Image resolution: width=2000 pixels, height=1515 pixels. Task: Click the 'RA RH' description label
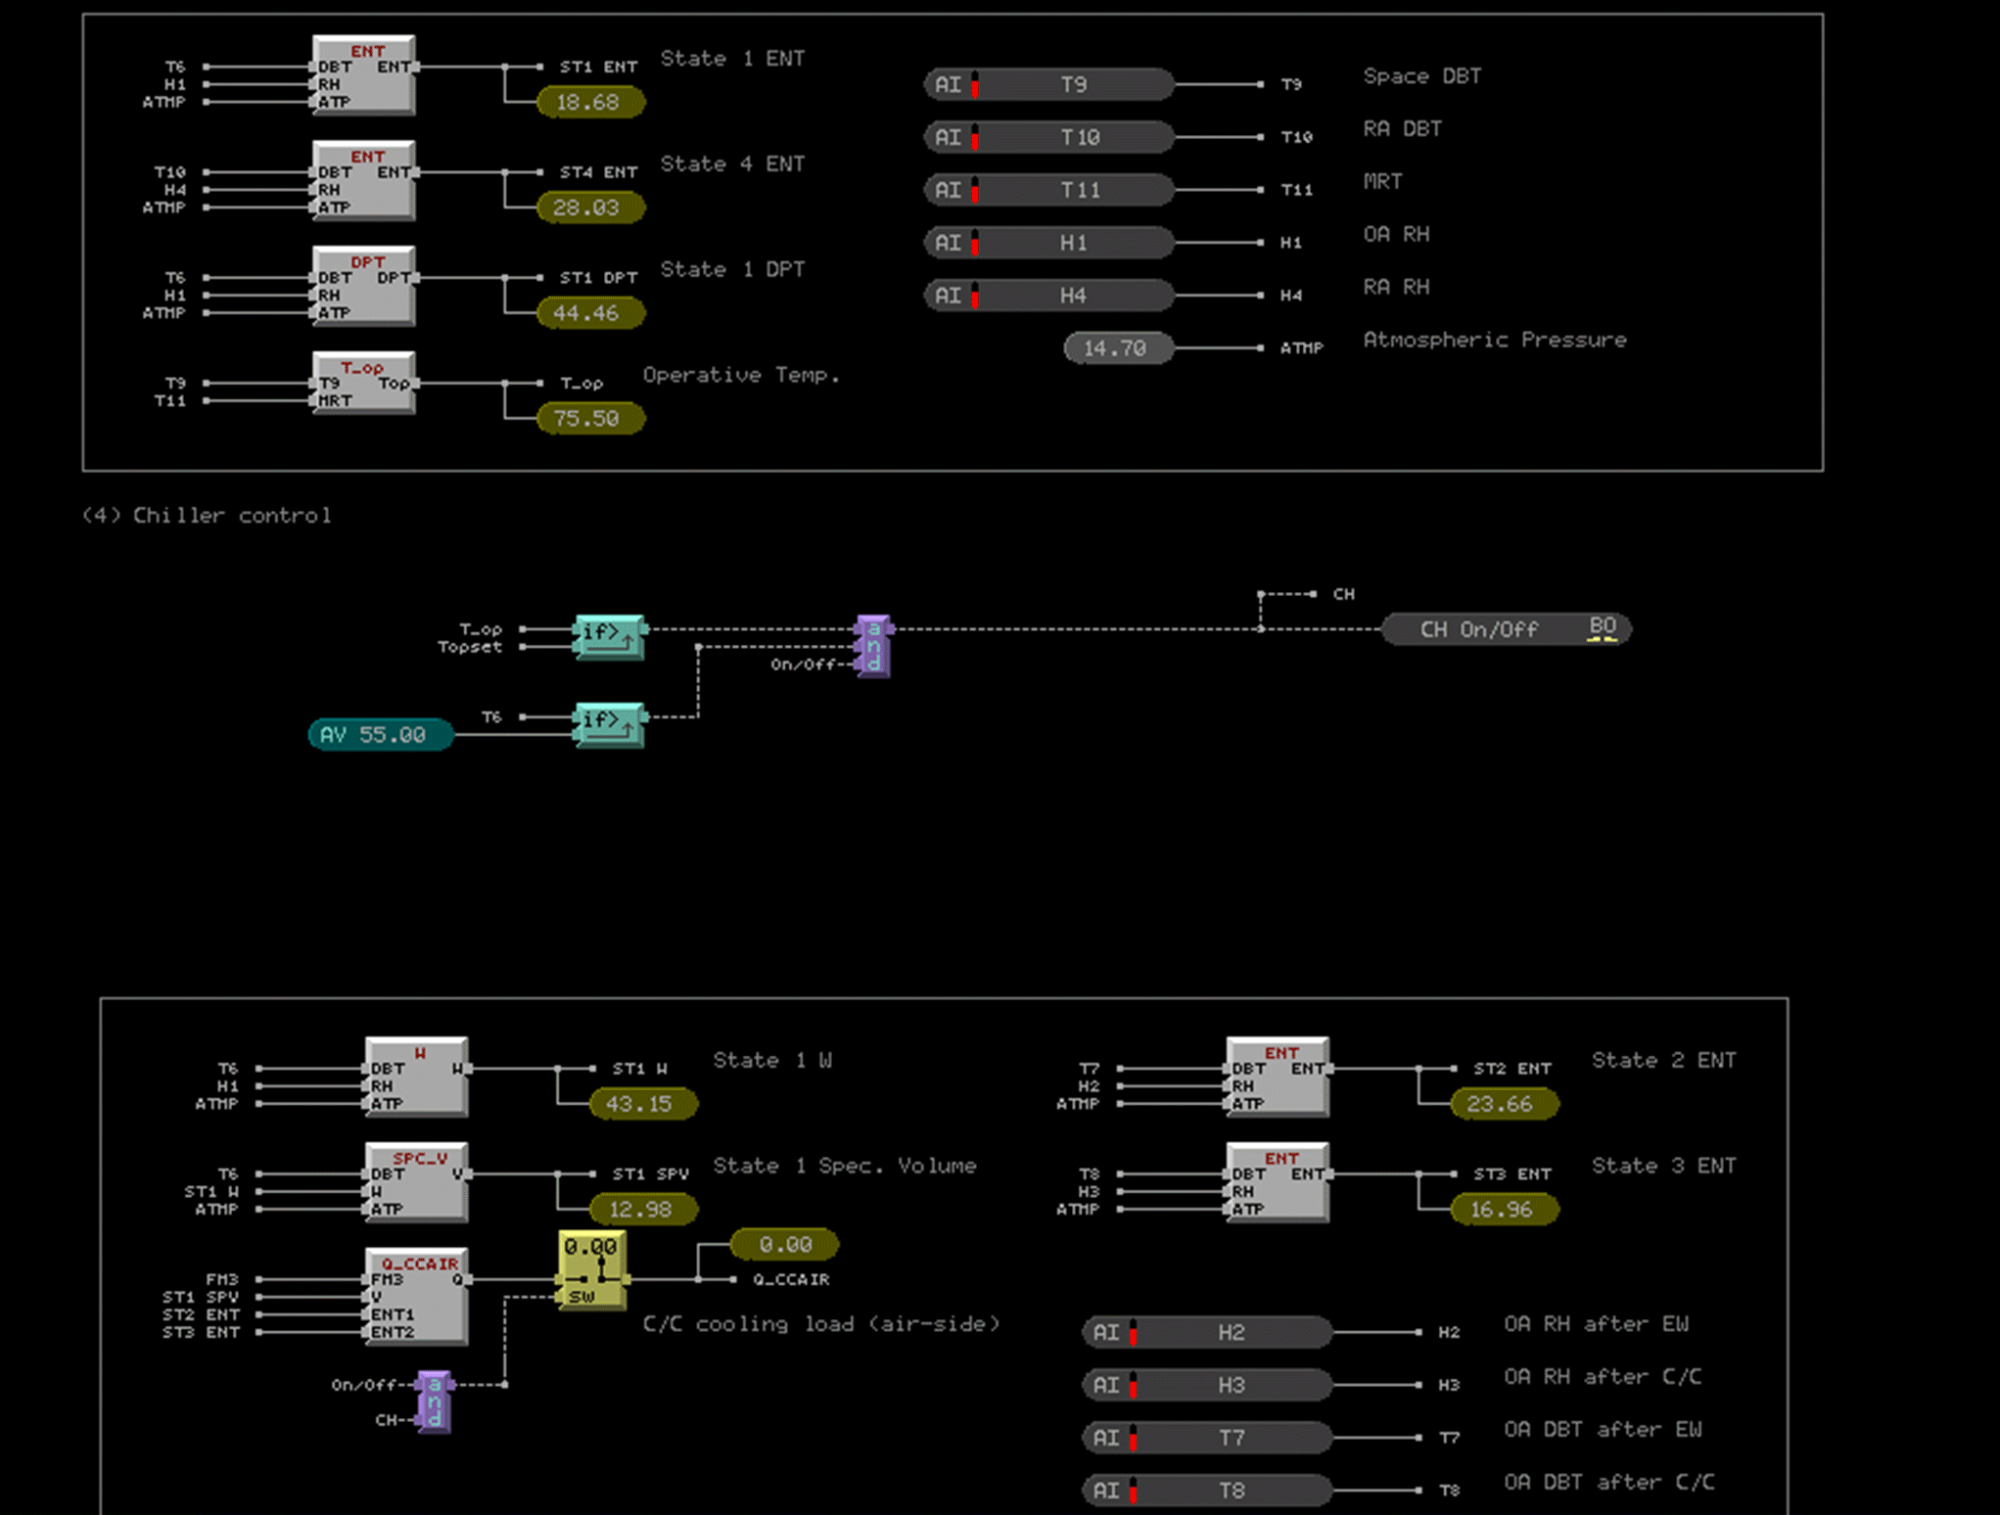pyautogui.click(x=1397, y=288)
